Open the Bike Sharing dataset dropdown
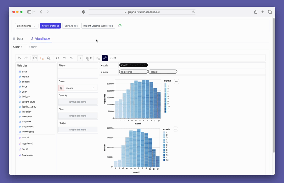This screenshot has height=183, width=284. point(26,26)
